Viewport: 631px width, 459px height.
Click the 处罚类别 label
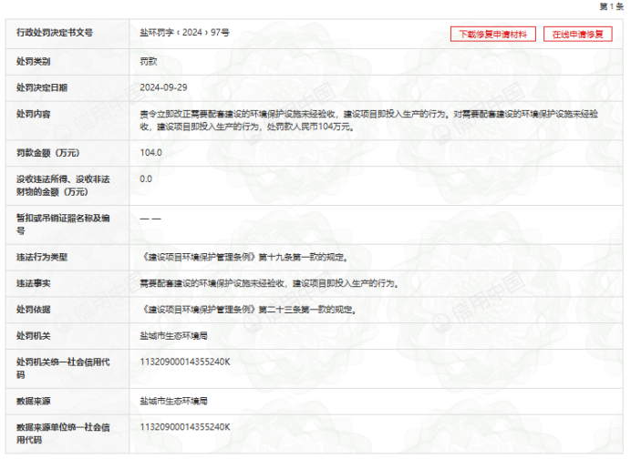tap(34, 62)
